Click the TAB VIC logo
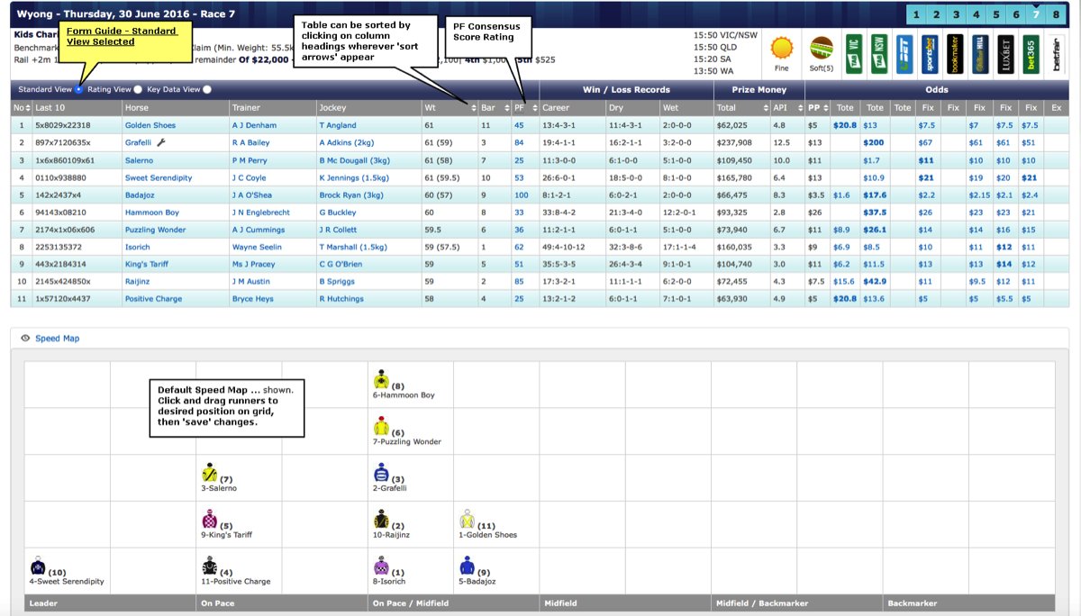The height and width of the screenshot is (616, 1081). (x=852, y=54)
